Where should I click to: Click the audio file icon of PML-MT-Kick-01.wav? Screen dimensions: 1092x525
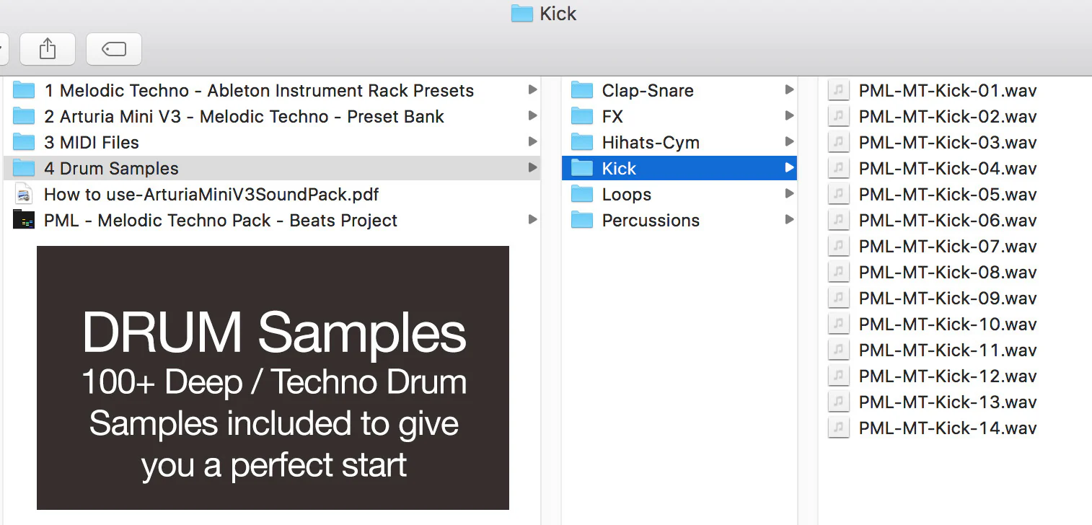837,90
